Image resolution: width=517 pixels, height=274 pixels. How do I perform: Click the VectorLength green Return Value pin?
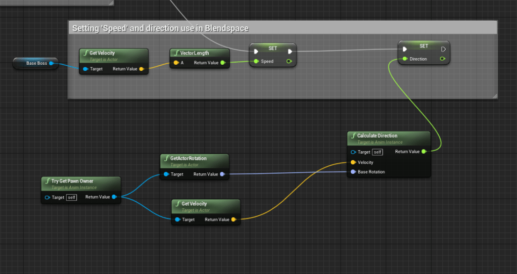[x=222, y=63]
